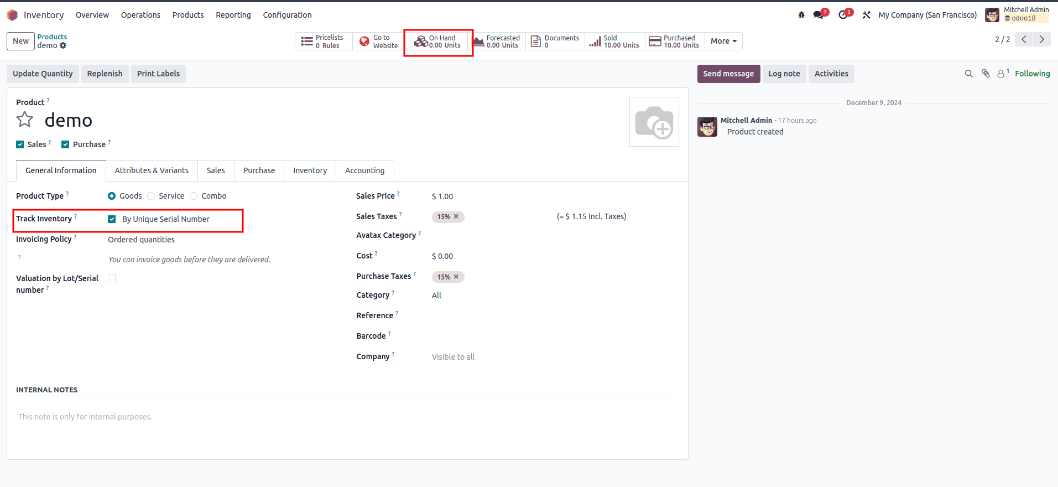This screenshot has width=1058, height=487.
Task: Click Update Quantity button
Action: point(43,74)
